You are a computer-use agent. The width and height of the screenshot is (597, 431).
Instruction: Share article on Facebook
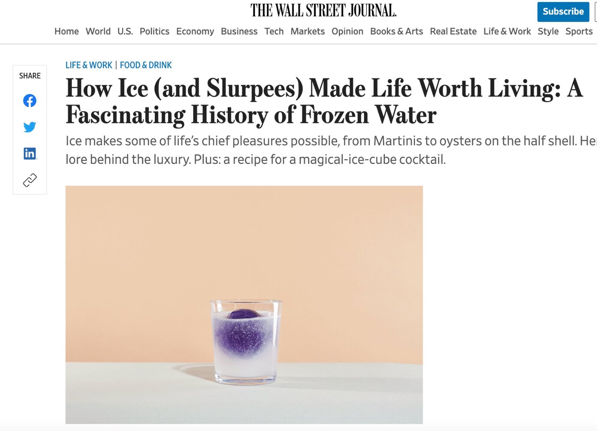[30, 100]
